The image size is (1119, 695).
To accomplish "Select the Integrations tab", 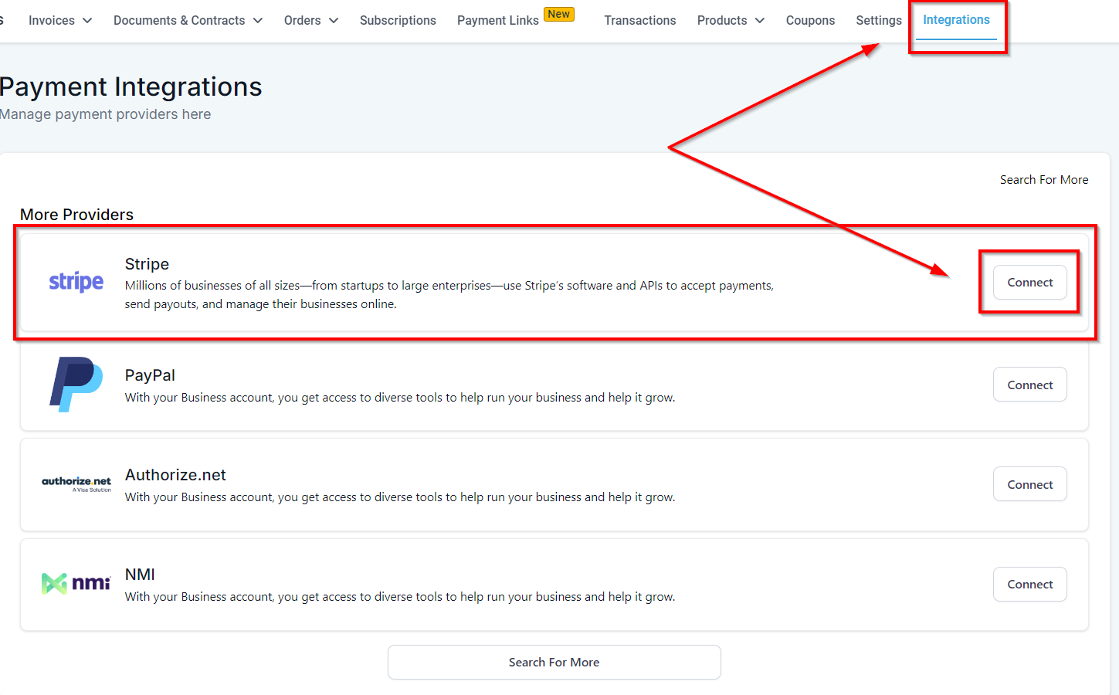I will tap(956, 20).
